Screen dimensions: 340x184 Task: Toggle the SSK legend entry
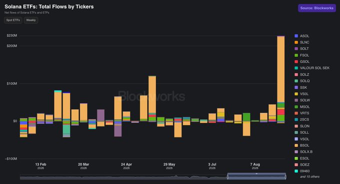pyautogui.click(x=301, y=87)
